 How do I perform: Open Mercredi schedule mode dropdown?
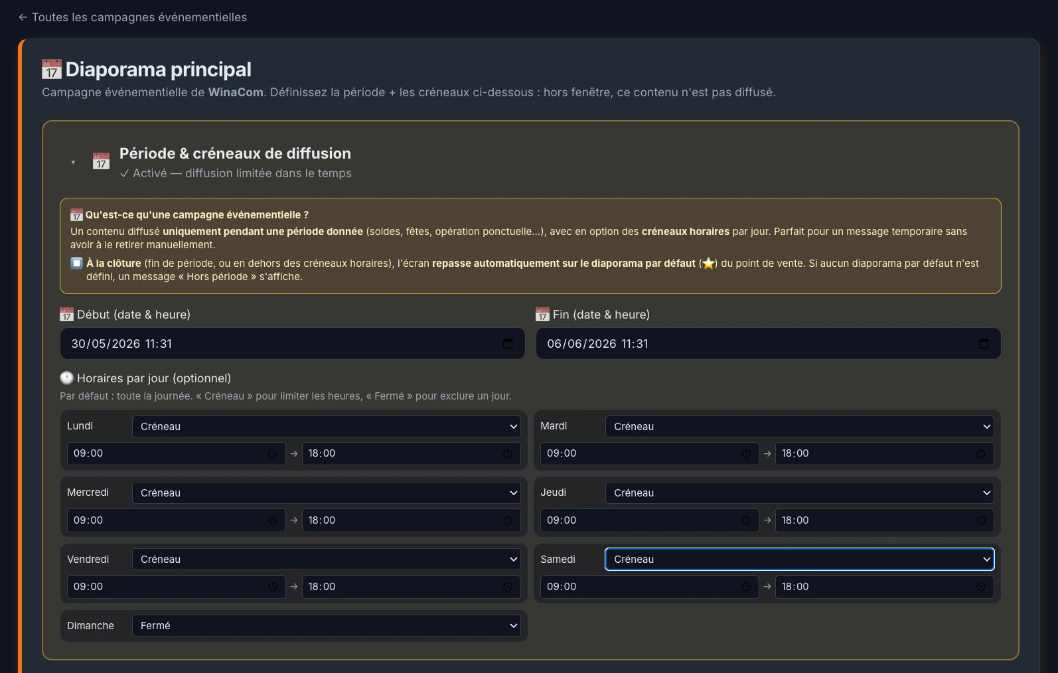point(327,492)
